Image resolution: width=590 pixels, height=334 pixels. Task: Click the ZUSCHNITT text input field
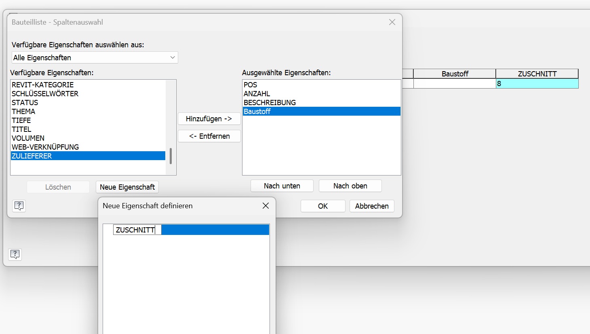(137, 230)
